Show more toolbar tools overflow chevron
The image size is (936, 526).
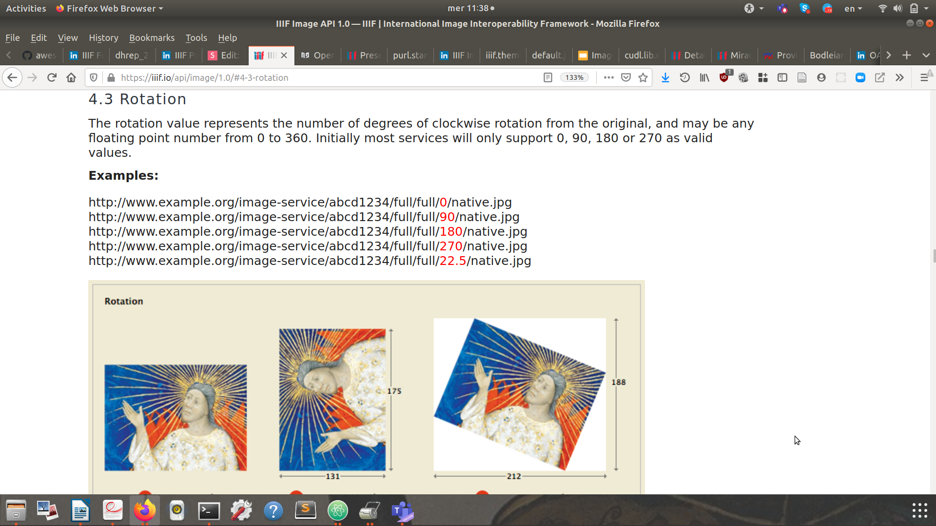(899, 77)
